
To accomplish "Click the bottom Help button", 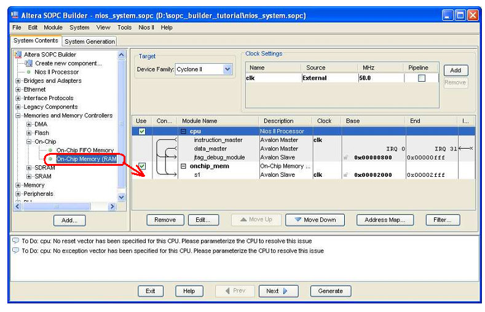I will point(189,291).
